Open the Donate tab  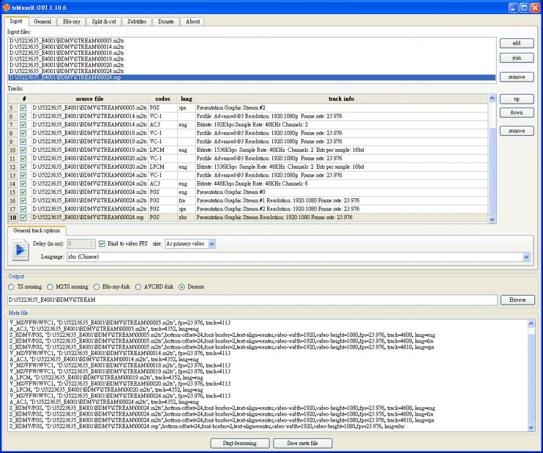165,22
